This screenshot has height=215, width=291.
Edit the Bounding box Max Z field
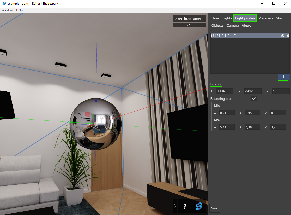(278, 127)
